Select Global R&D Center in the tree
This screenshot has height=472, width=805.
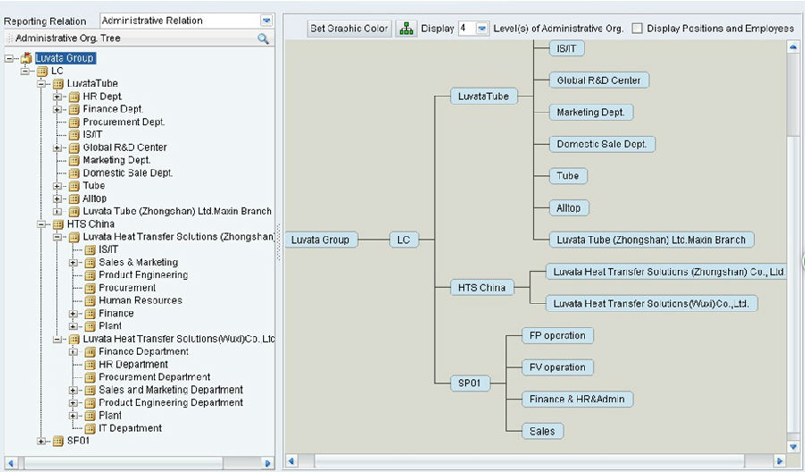click(124, 147)
